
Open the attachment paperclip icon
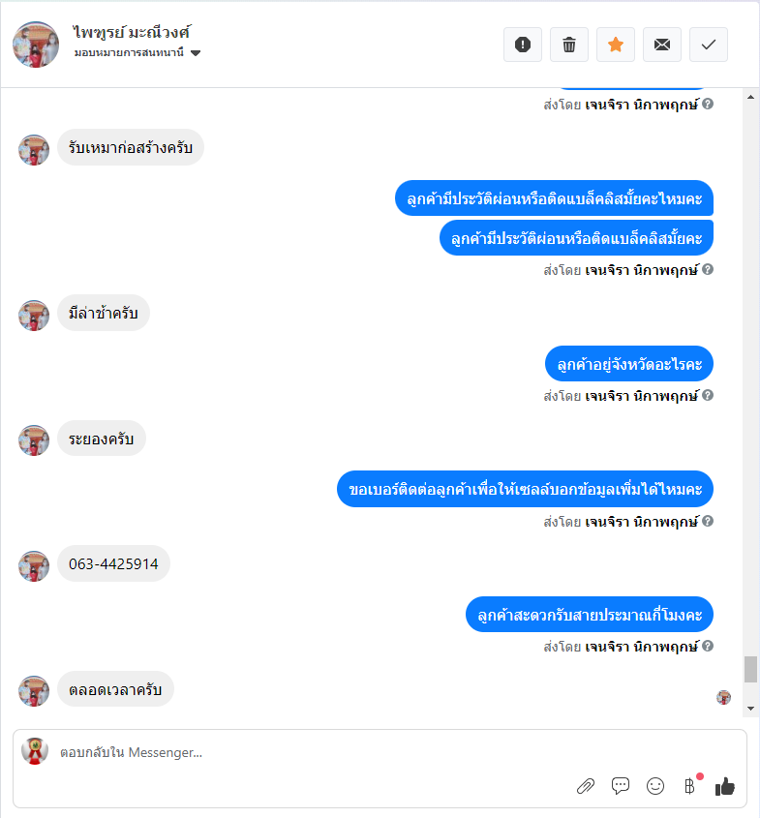(x=586, y=786)
